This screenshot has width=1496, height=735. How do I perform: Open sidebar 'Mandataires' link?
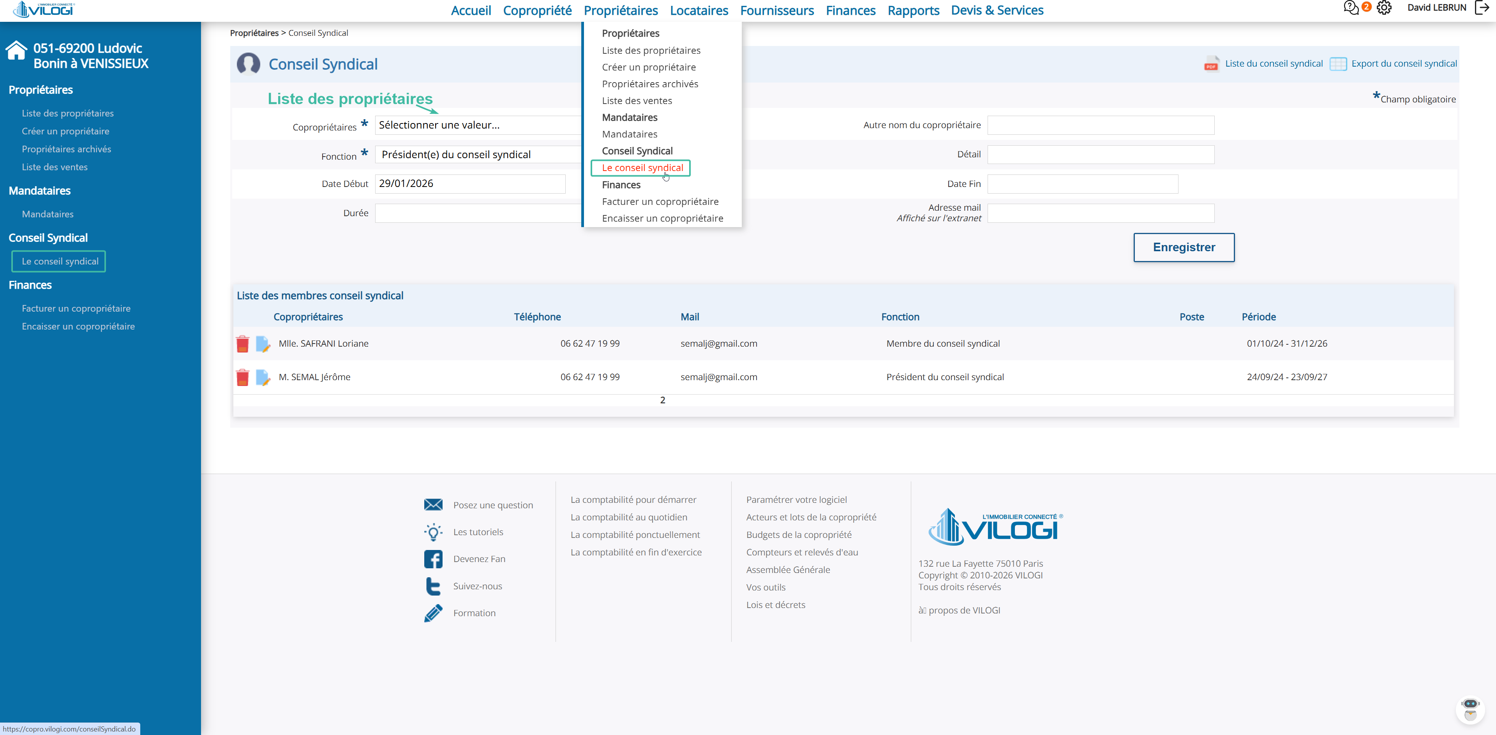point(48,214)
